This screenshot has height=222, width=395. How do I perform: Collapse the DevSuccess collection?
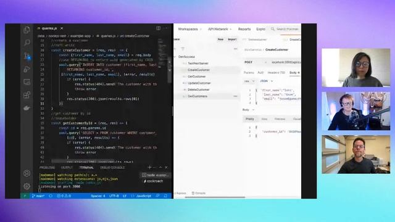pyautogui.click(x=175, y=57)
